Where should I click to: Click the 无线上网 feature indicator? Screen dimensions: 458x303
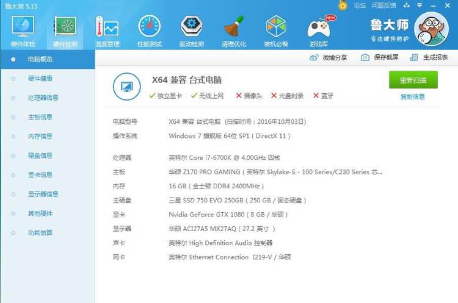pyautogui.click(x=207, y=96)
